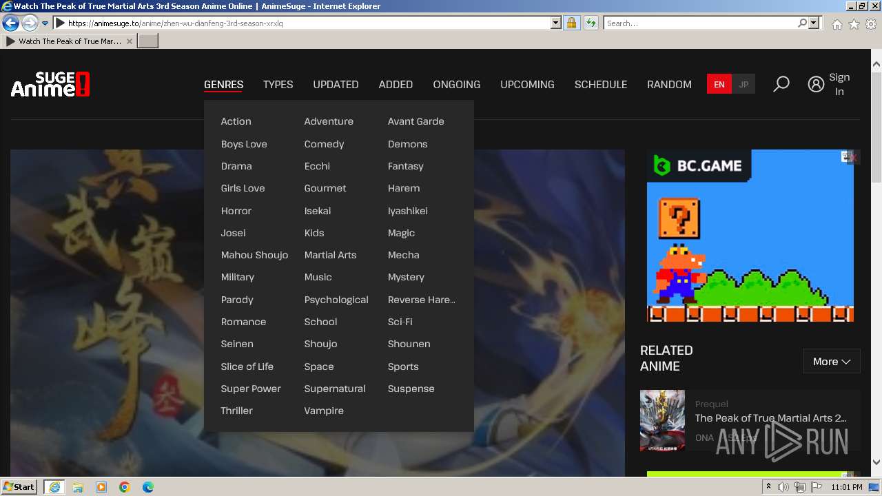The height and width of the screenshot is (496, 882).
Task: Click the related anime prequel thumbnail
Action: (x=662, y=420)
